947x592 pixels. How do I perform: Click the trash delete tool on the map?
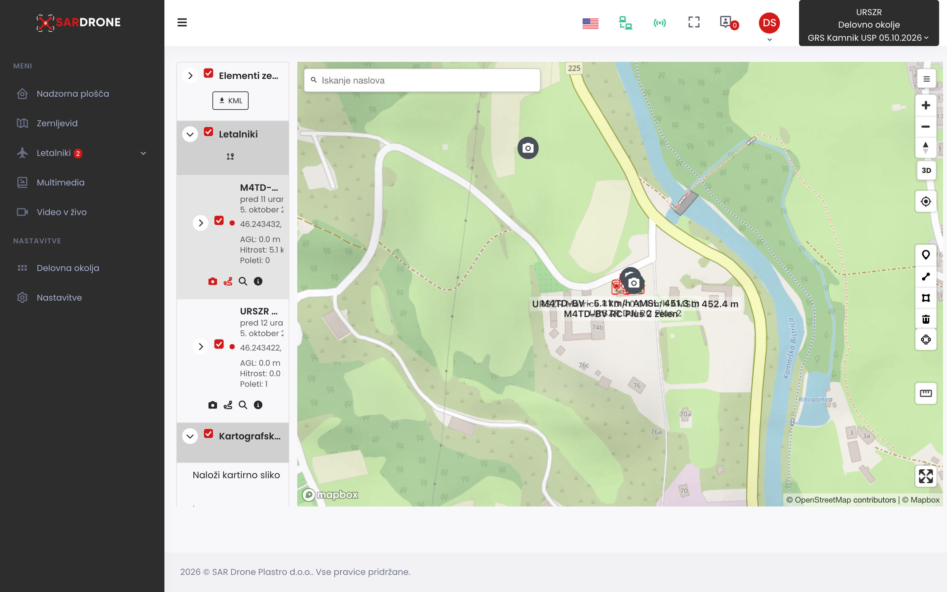[926, 319]
